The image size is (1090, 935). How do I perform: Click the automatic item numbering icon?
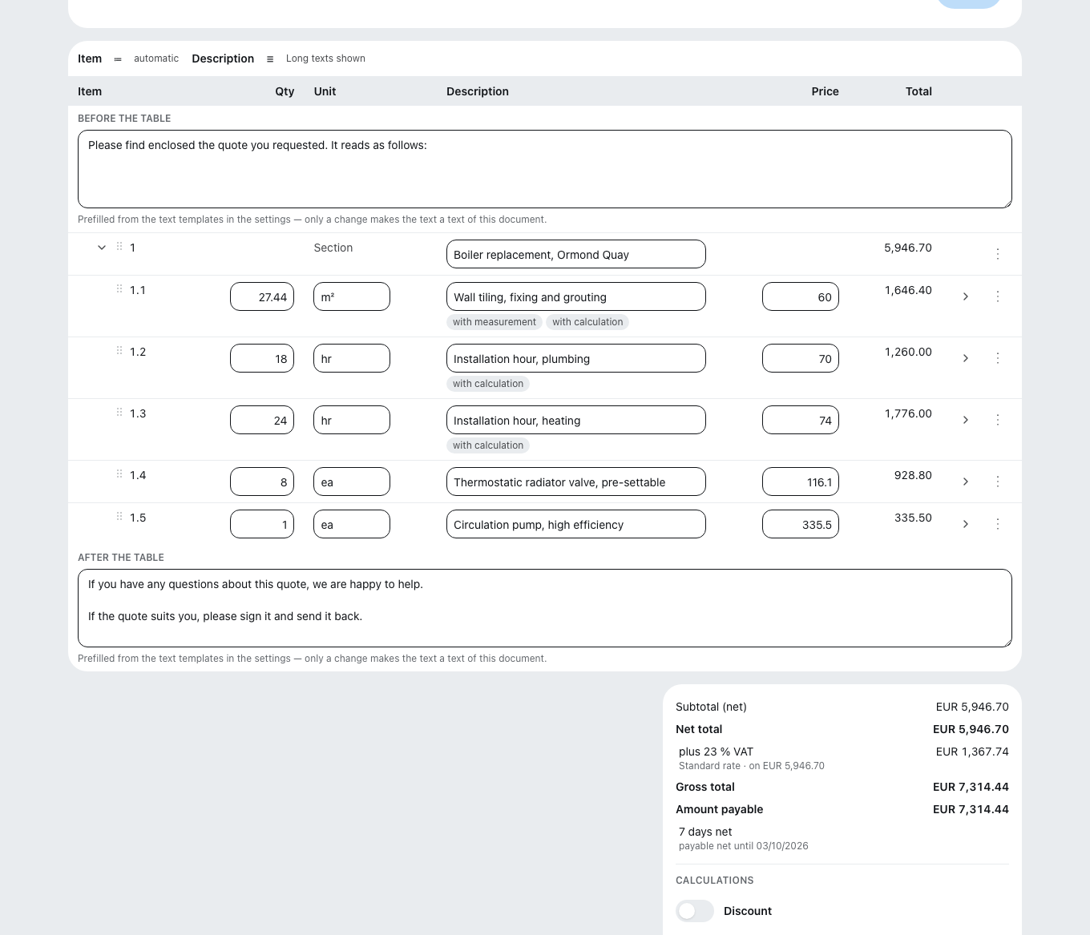click(118, 59)
